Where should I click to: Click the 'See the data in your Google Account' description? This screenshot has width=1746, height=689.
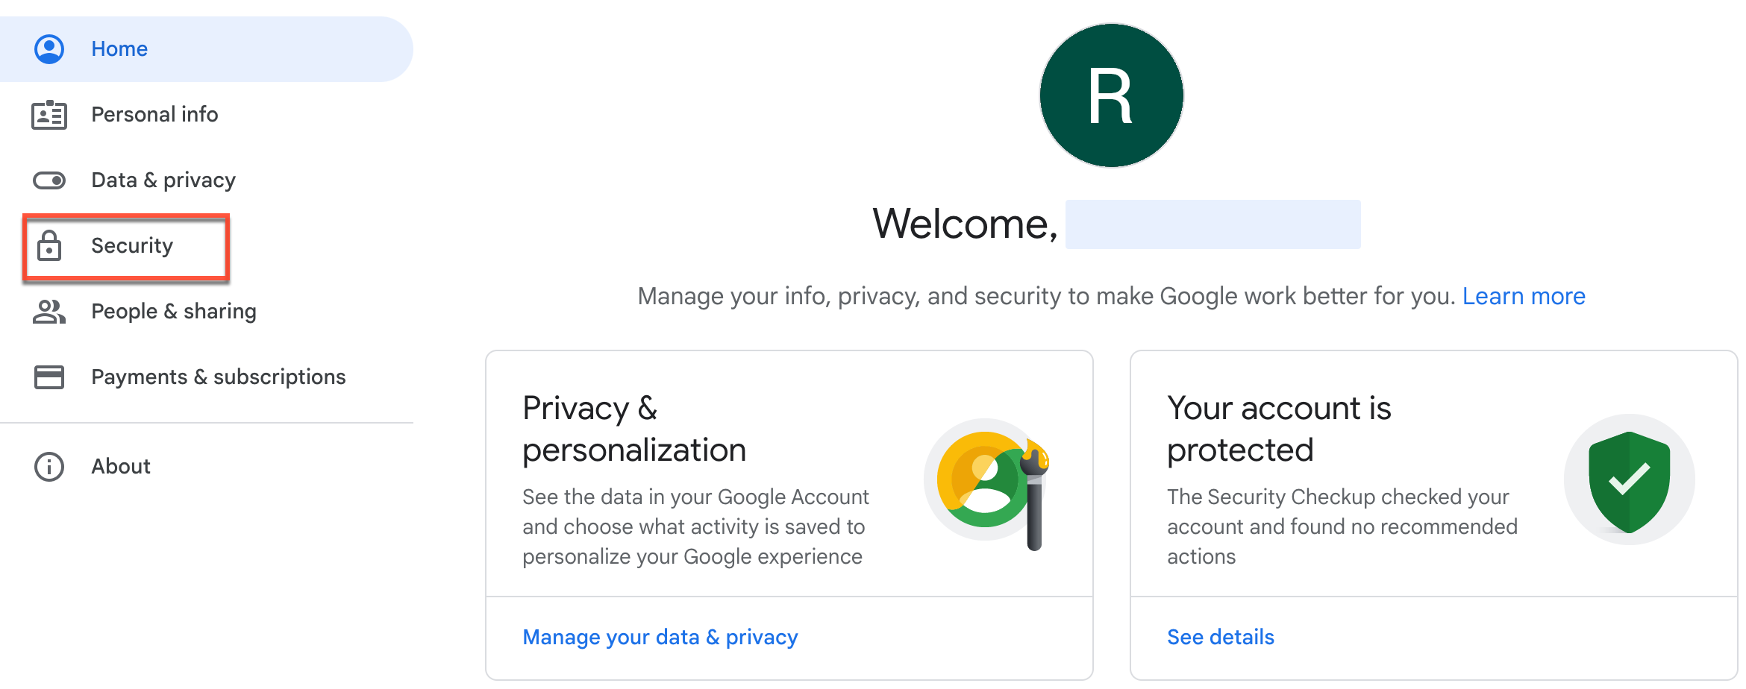click(x=695, y=526)
